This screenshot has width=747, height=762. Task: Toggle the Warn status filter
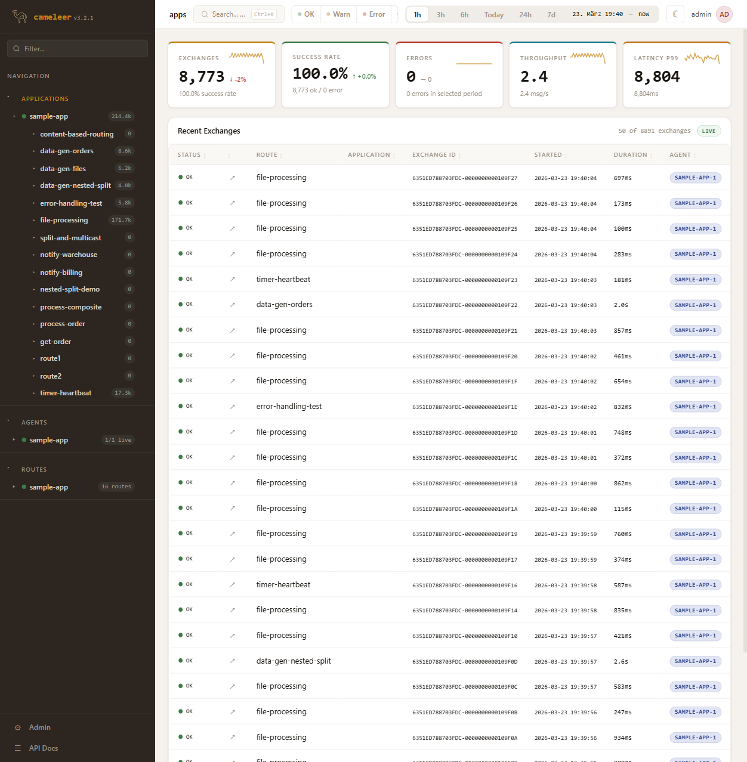tap(338, 14)
